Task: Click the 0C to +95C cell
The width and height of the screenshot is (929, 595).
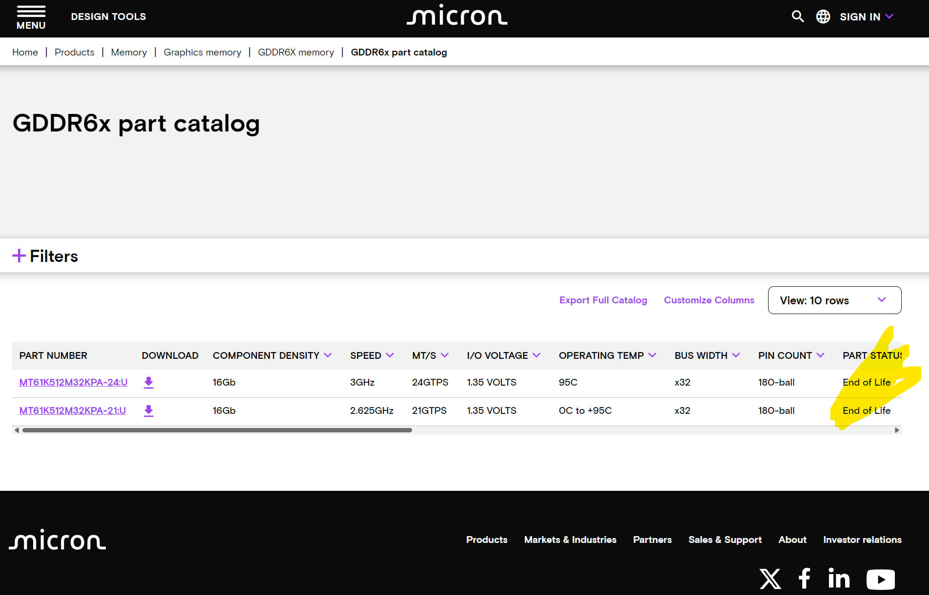Action: [x=585, y=411]
